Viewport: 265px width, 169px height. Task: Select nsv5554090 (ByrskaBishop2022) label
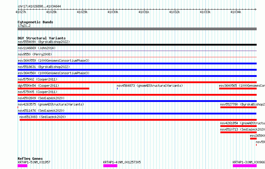coord(44,42)
